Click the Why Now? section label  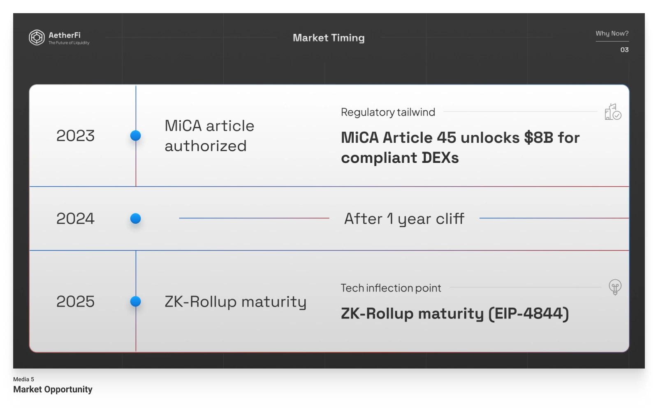pyautogui.click(x=612, y=33)
